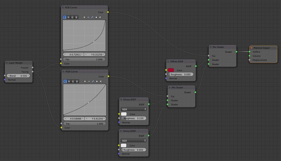
Task: Collapse the Material Output node
Action: [x=251, y=48]
